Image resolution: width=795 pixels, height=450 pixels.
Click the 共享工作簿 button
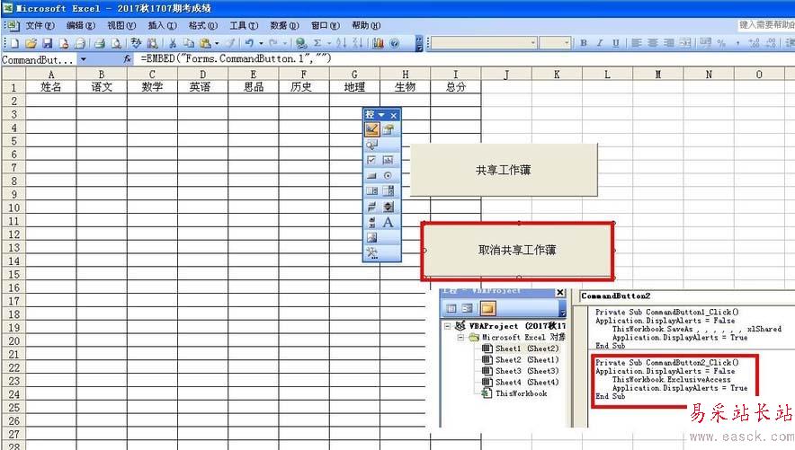(x=504, y=170)
